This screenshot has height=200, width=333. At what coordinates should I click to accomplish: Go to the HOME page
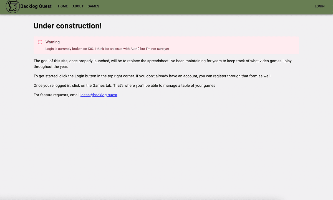pos(63,6)
